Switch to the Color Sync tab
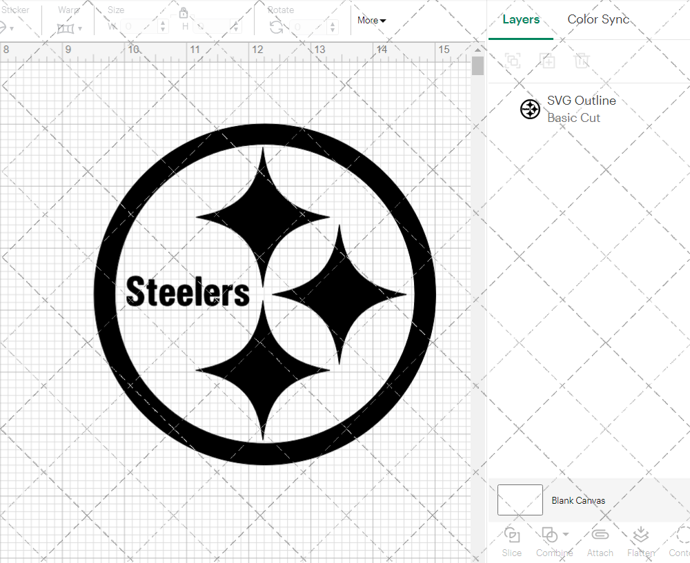Screen dimensions: 690x563 tap(598, 19)
